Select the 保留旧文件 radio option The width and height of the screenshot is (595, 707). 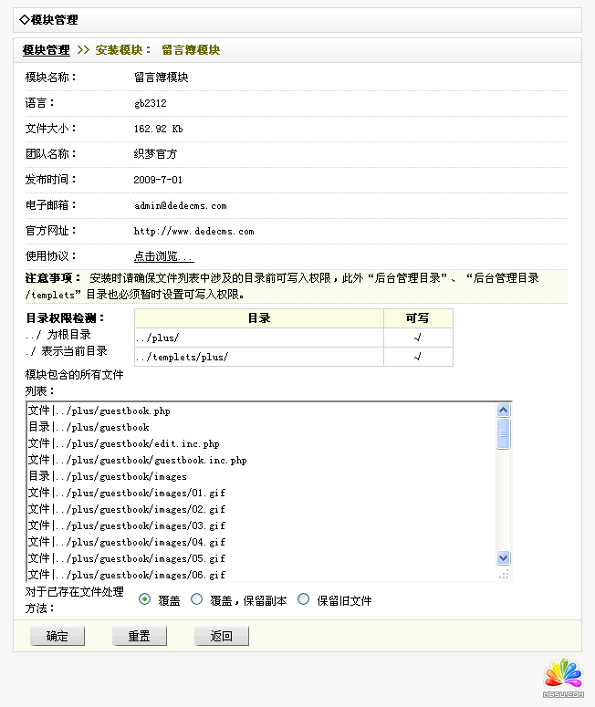click(304, 600)
